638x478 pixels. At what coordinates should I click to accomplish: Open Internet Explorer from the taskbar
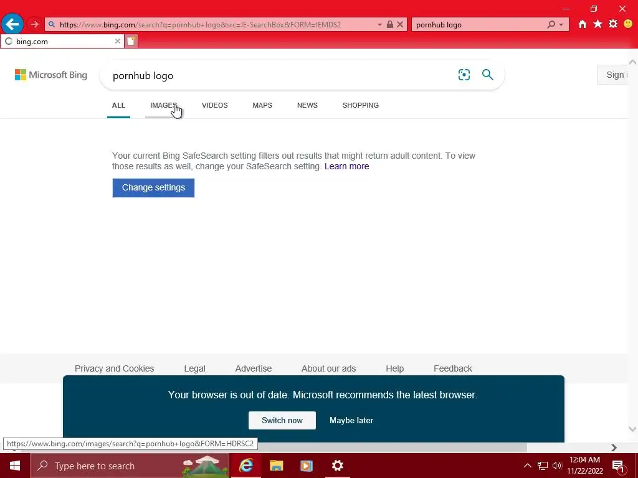tap(245, 466)
